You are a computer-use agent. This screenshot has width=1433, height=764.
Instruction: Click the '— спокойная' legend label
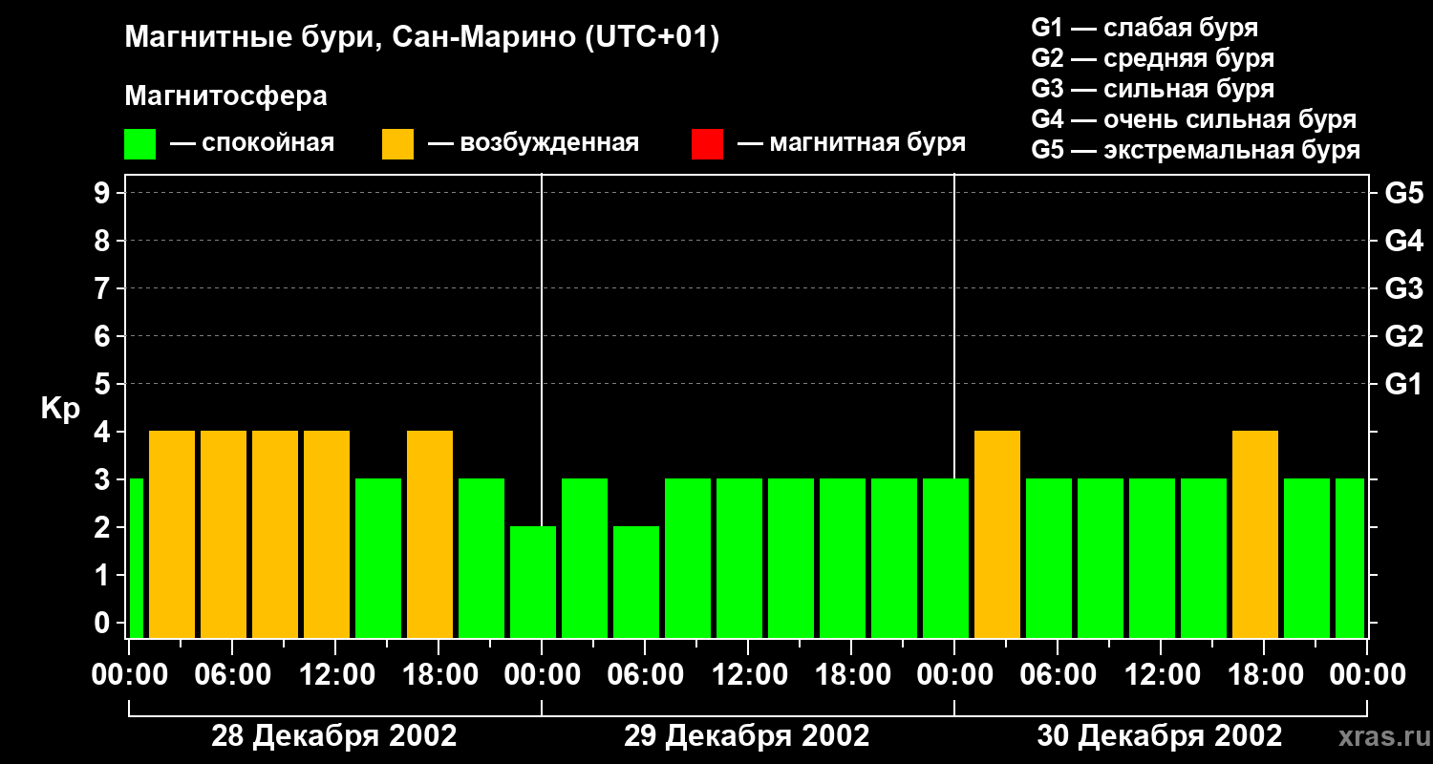(252, 144)
